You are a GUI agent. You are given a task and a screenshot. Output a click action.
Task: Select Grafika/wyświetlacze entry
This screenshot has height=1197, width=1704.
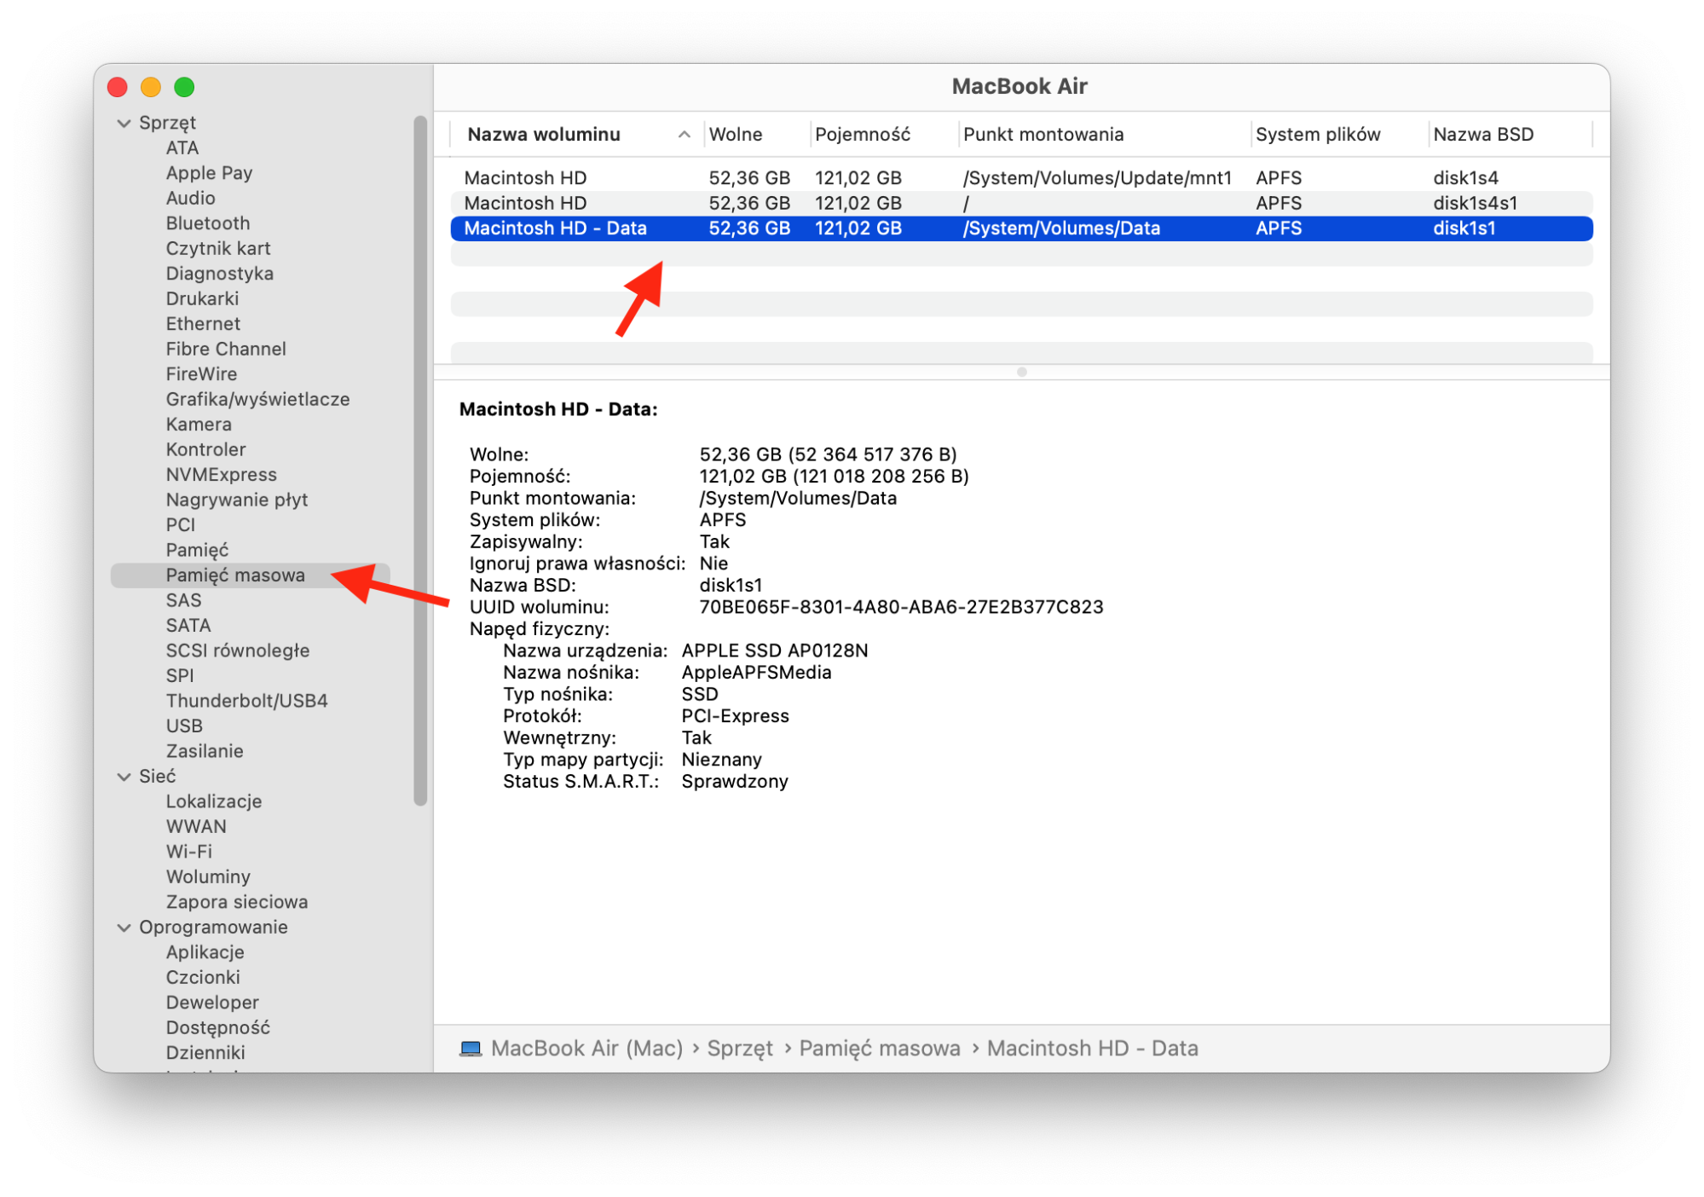click(257, 400)
